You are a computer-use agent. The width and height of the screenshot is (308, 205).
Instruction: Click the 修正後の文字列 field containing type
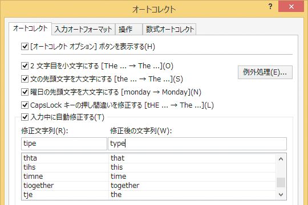point(197,143)
